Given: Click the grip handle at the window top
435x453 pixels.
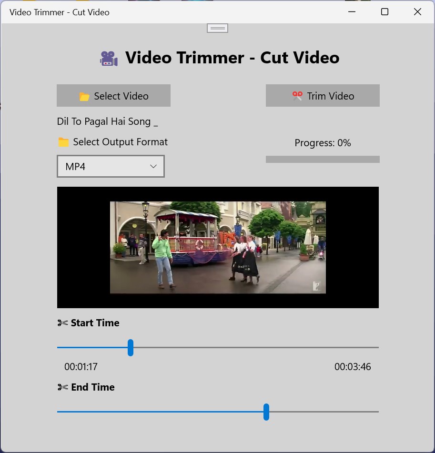Looking at the screenshot, I should [x=217, y=28].
